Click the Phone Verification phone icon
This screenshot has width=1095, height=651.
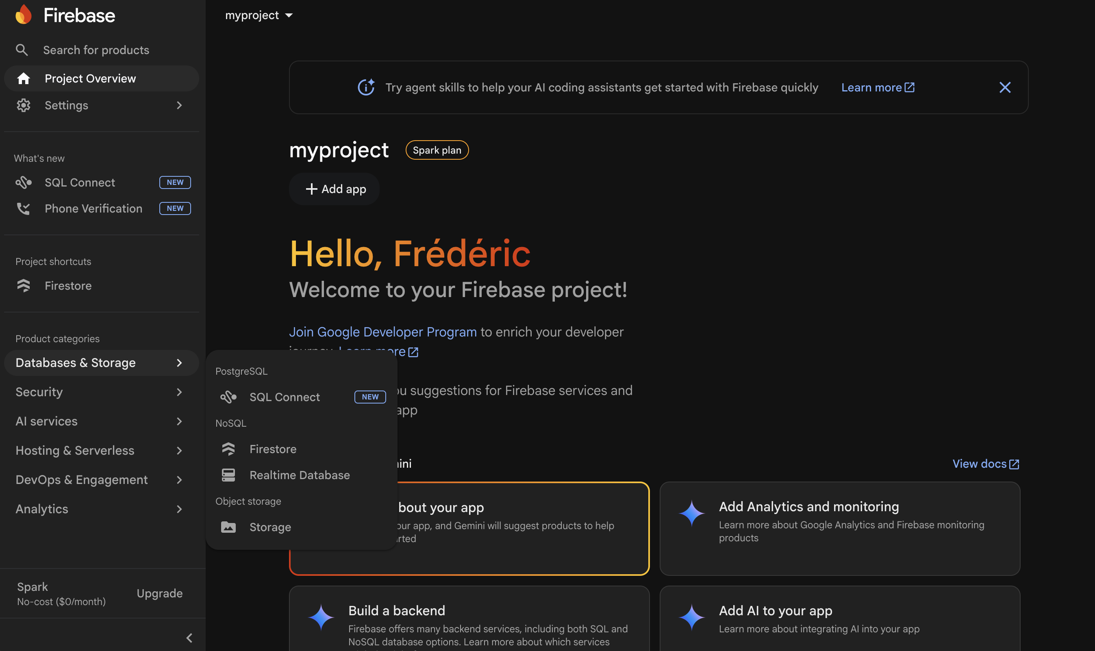(x=23, y=208)
